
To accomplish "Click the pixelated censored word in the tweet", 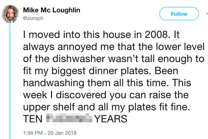I will tap(69, 119).
